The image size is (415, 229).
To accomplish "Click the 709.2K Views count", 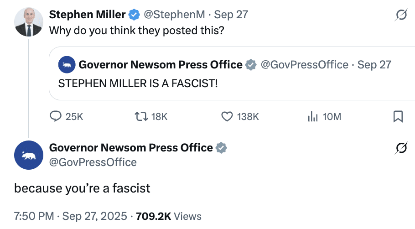I will tap(168, 216).
